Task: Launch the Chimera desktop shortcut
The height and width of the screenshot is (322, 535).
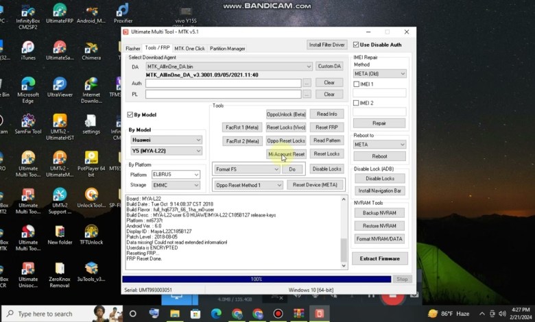Action: [91, 48]
